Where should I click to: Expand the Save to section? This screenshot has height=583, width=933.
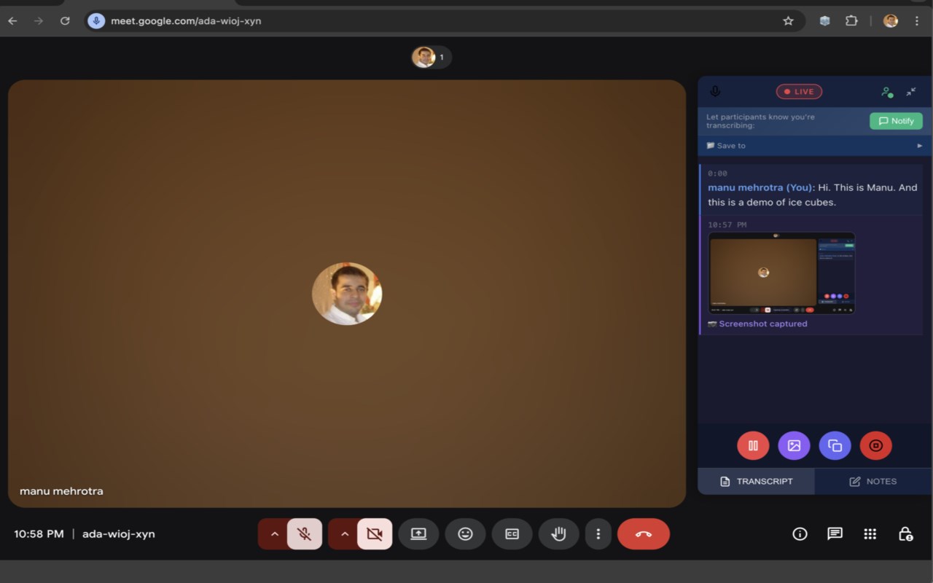pyautogui.click(x=814, y=146)
